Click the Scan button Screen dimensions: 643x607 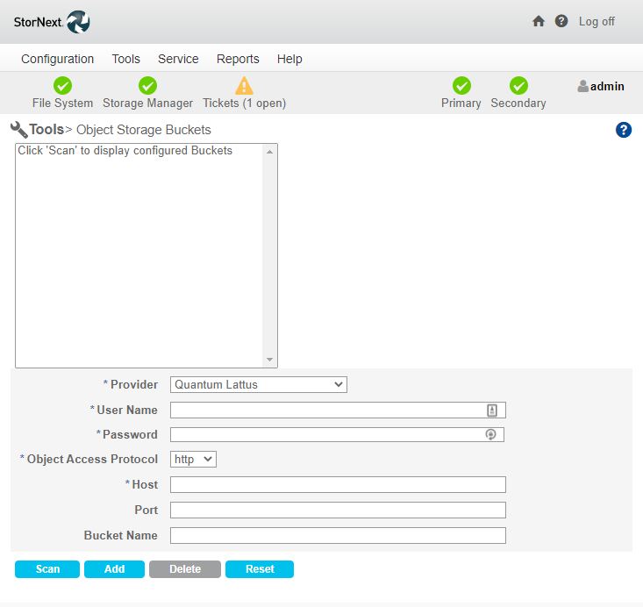pos(47,569)
